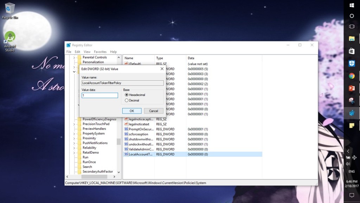Screen dimensions: 360x203
Task: Open the Favorites menu
Action: (100, 52)
